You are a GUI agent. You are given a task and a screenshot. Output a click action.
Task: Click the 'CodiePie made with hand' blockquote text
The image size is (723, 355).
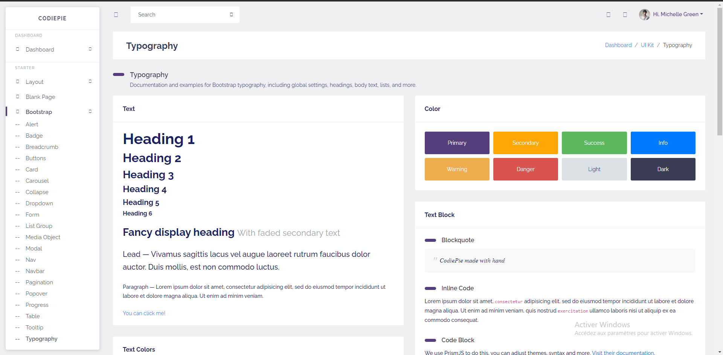472,261
